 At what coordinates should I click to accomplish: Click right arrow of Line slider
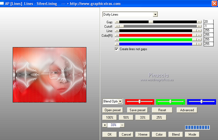tap(199, 31)
